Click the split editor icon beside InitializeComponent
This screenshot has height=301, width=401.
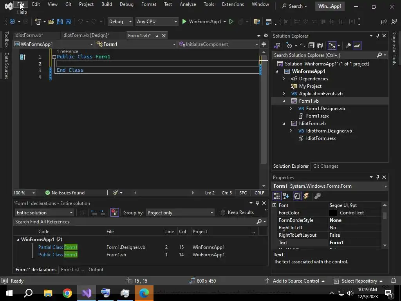(264, 44)
